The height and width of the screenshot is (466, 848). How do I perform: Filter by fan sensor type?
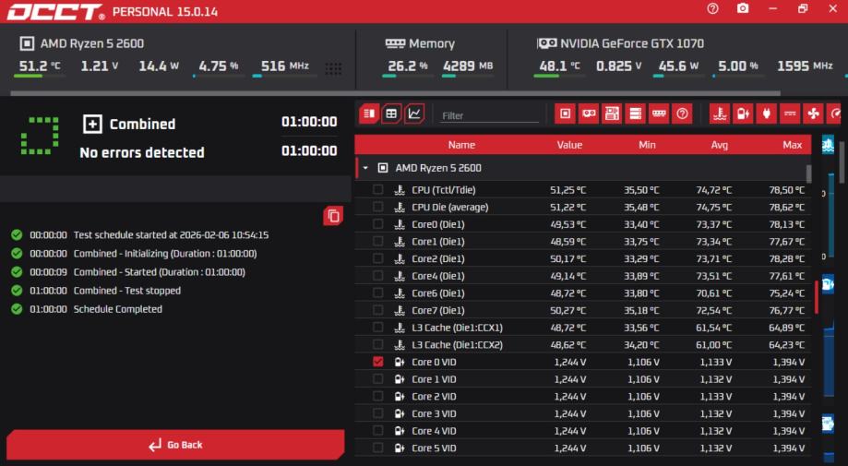[x=813, y=114]
